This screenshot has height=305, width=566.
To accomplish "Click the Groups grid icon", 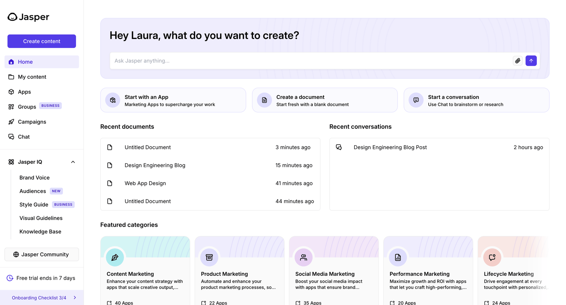I will (x=11, y=107).
